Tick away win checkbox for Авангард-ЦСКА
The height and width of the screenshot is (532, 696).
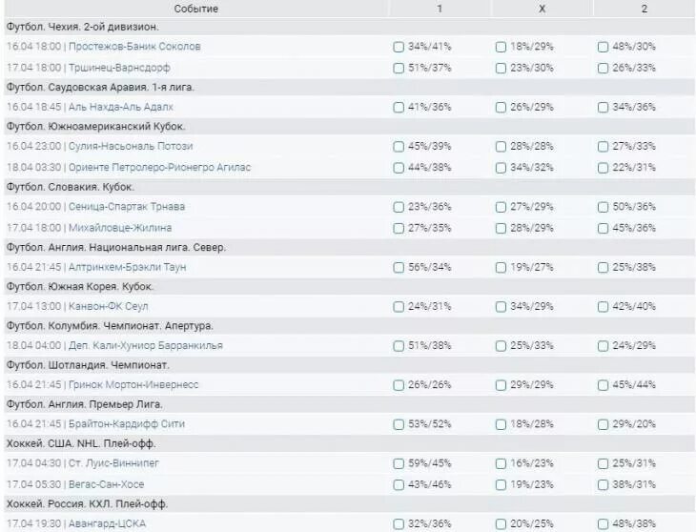pyautogui.click(x=603, y=523)
